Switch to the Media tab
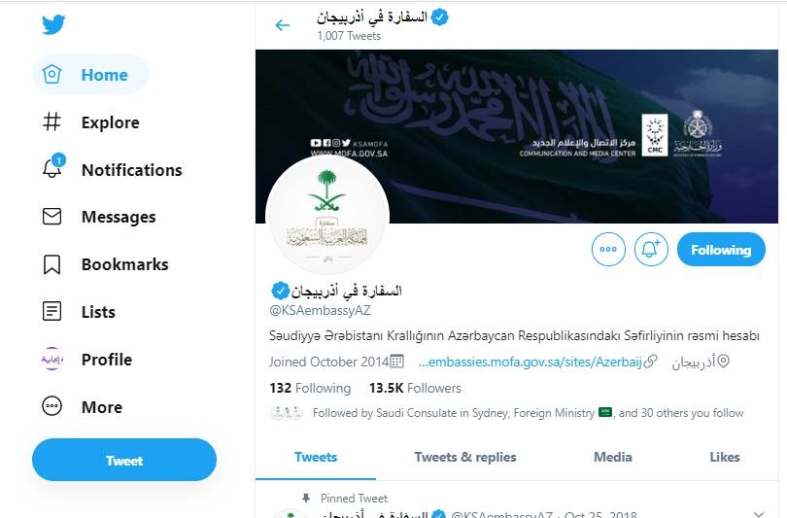Screen dimensions: 787x518 click(612, 457)
